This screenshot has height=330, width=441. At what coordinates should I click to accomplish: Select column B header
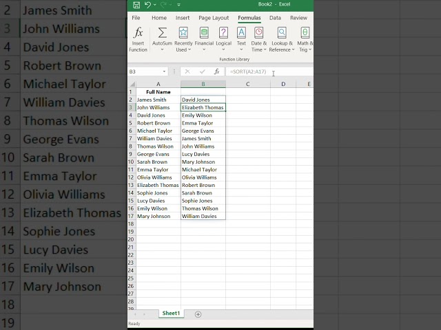point(203,84)
